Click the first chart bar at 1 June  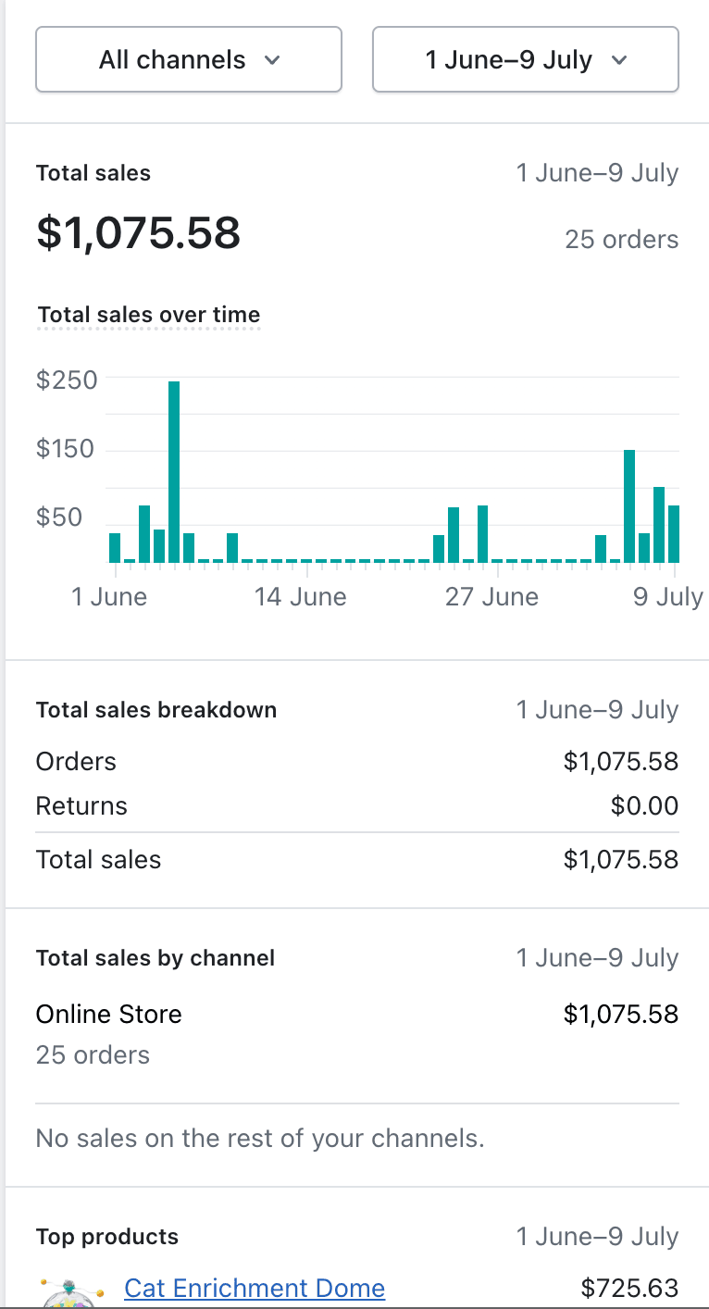(x=115, y=547)
